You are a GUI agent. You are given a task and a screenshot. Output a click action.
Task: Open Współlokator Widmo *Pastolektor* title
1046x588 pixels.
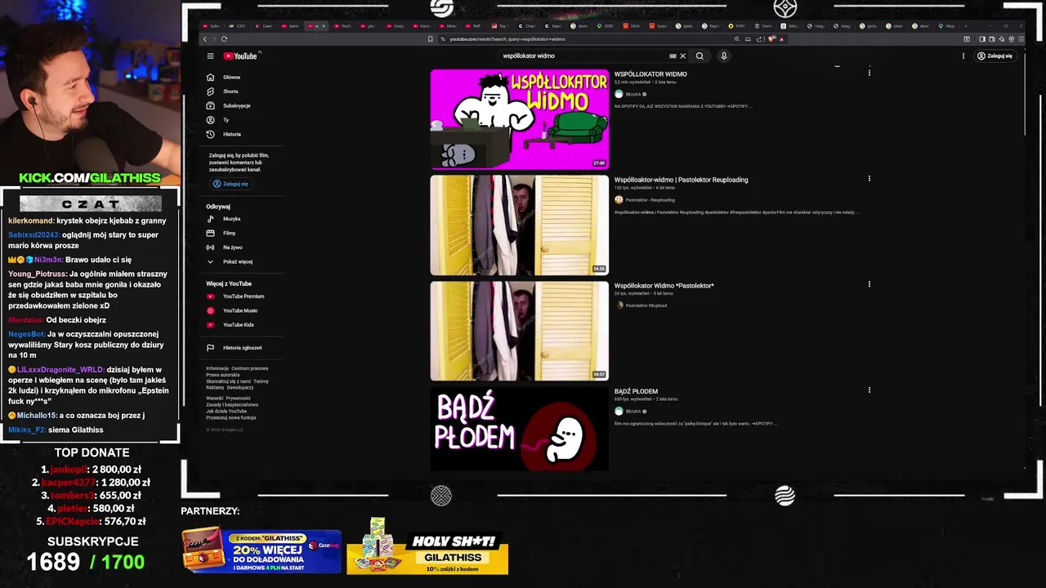pos(664,286)
